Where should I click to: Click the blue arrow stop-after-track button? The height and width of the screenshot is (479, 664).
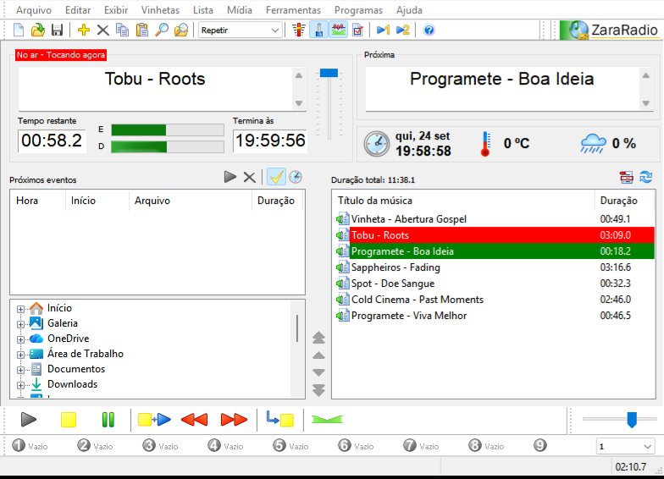279,419
